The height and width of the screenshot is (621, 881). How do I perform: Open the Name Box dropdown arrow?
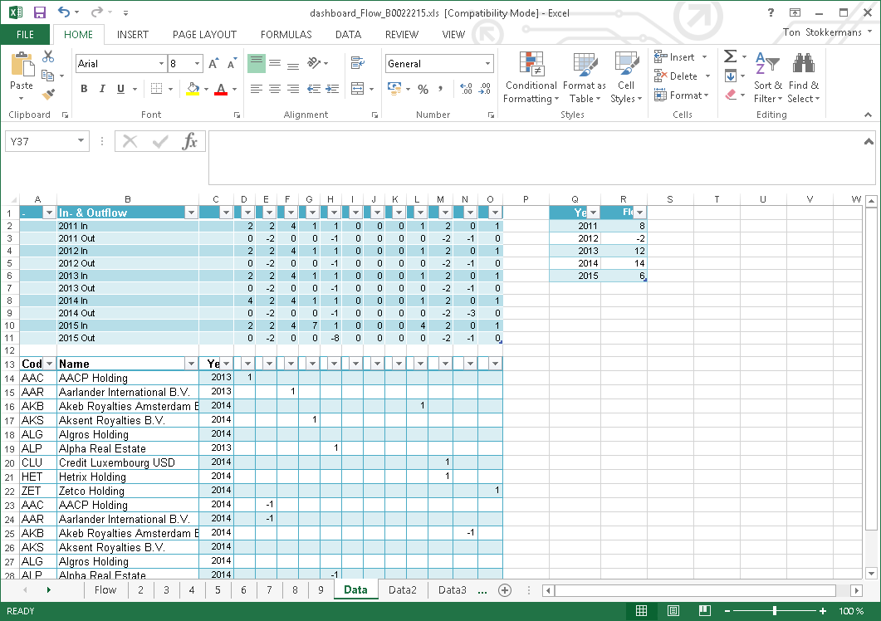[81, 141]
